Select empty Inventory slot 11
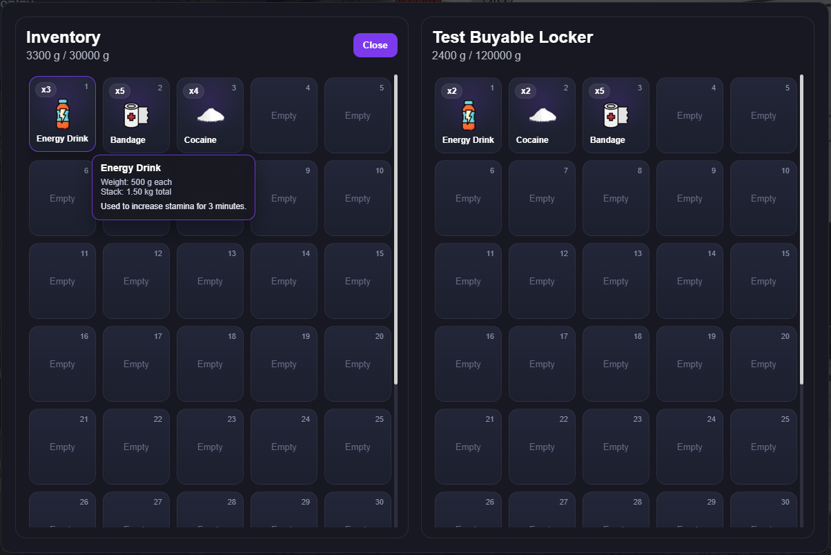831x555 pixels. 62,281
